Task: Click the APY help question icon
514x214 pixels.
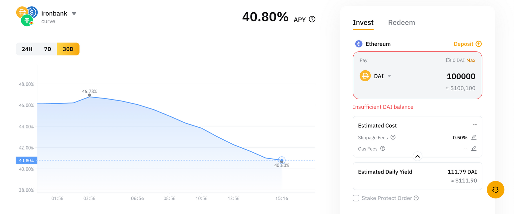Action: [312, 19]
